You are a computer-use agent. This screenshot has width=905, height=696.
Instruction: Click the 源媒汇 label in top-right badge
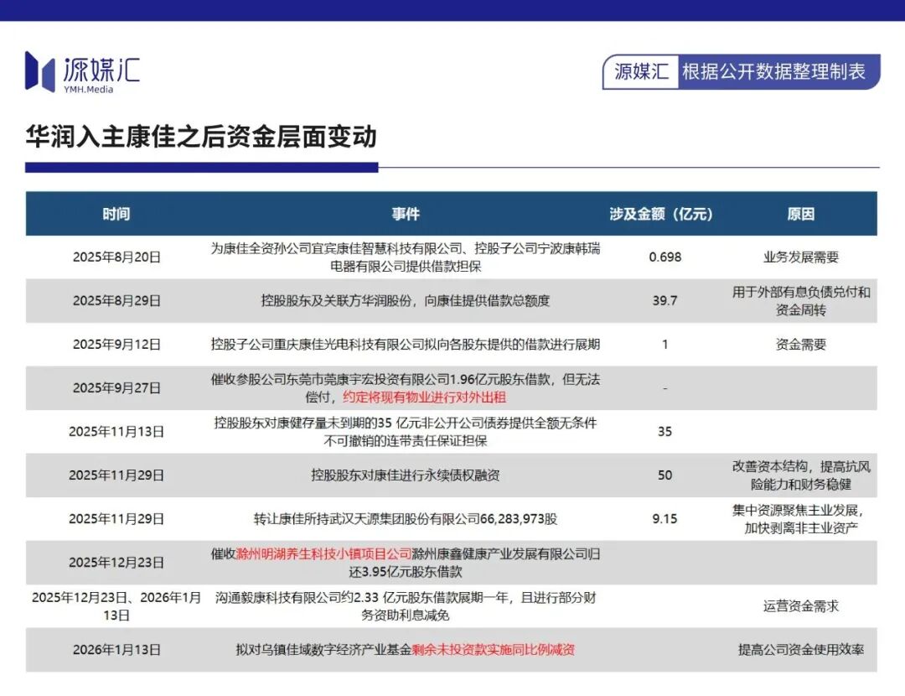(641, 71)
